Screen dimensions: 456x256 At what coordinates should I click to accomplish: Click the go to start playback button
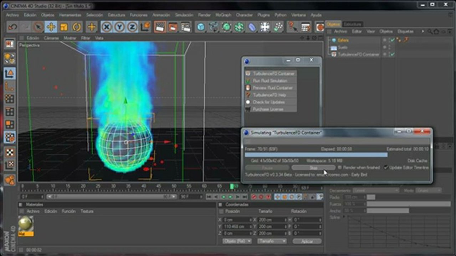click(x=209, y=197)
